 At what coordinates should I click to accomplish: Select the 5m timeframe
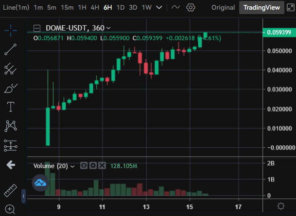click(x=52, y=8)
